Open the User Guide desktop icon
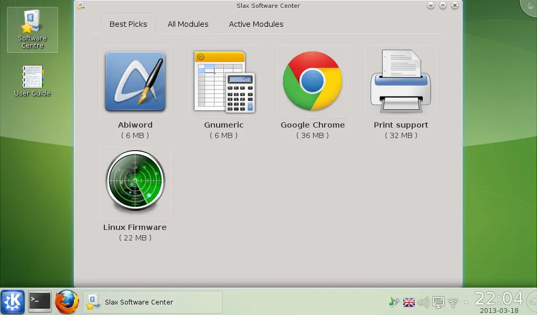The height and width of the screenshot is (315, 537). click(x=32, y=81)
